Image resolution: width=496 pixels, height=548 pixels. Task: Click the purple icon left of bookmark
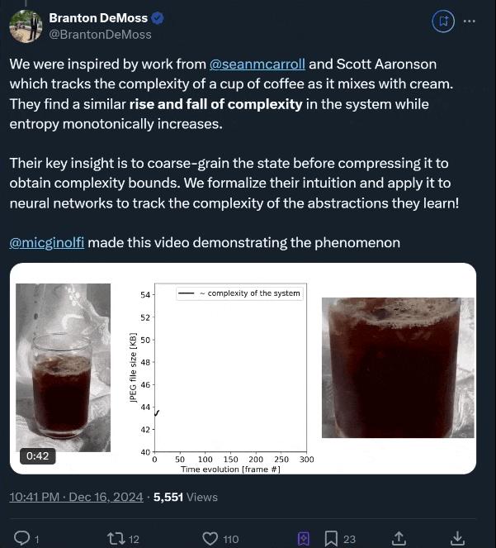[x=303, y=539]
